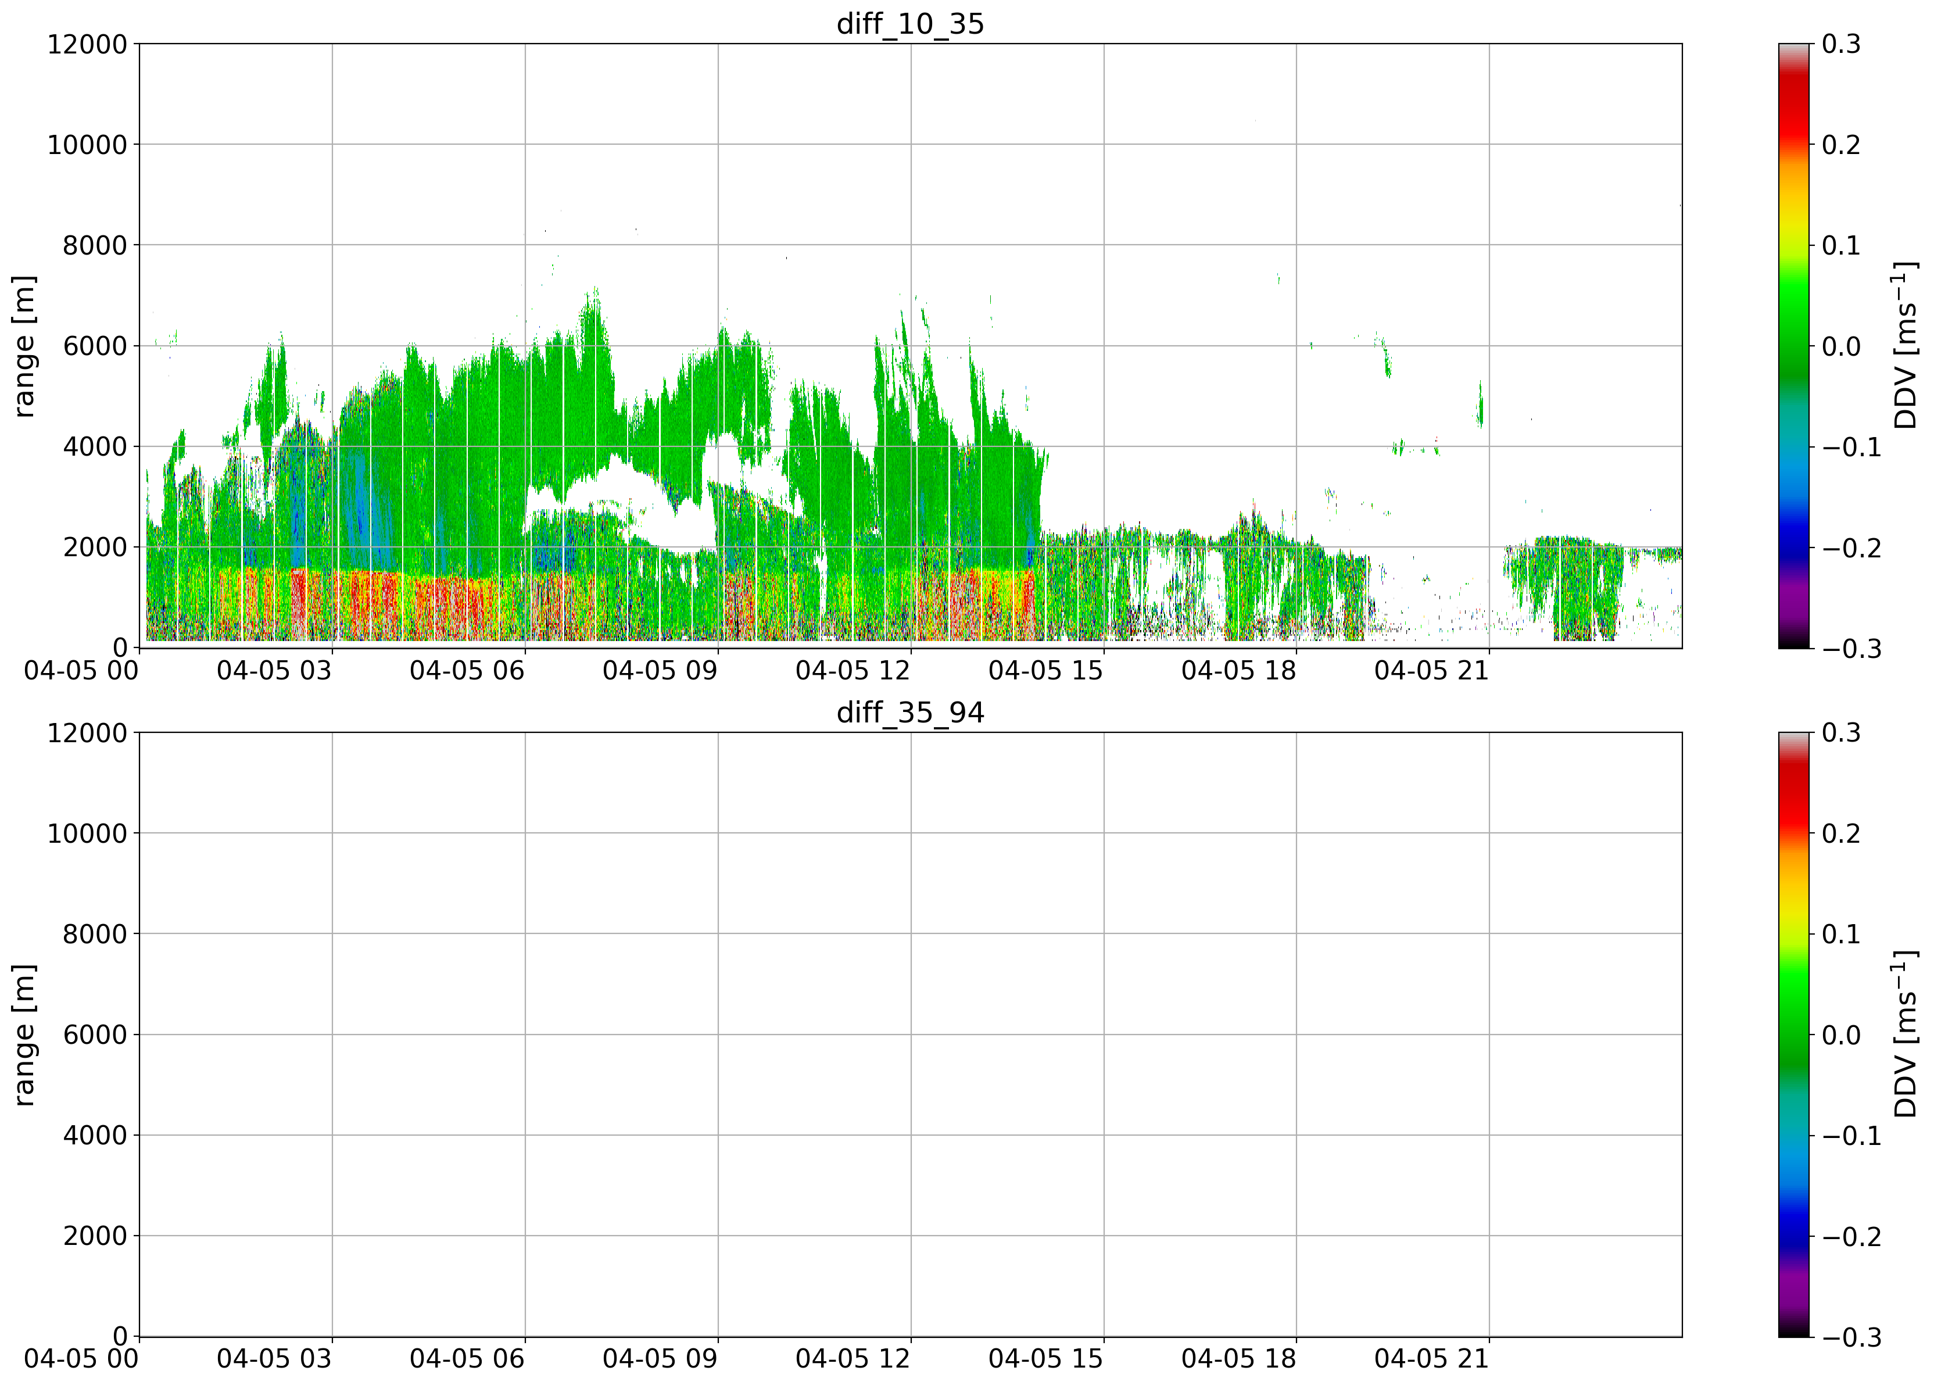Click the 8000 tick on diff_10_35 range axis
This screenshot has width=1934, height=1385.
click(x=95, y=246)
